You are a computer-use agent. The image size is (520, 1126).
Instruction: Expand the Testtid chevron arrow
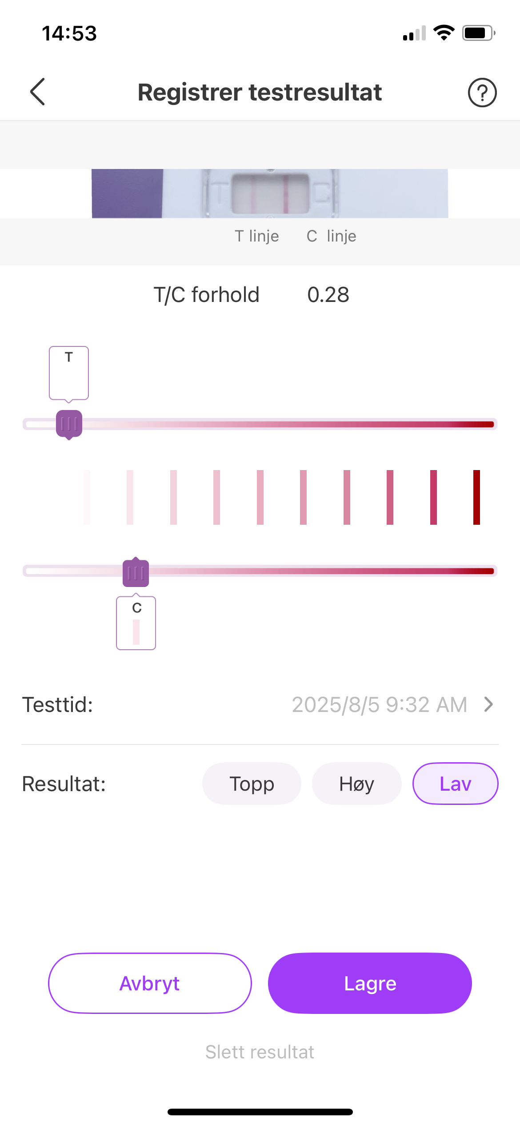coord(488,704)
